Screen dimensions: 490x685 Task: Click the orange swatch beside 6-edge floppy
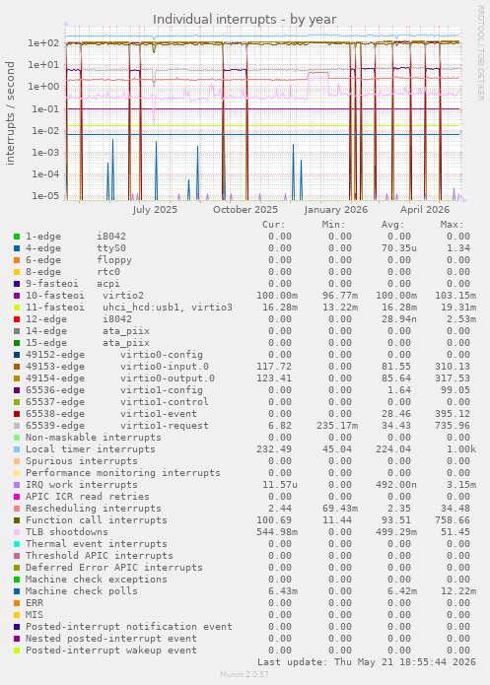[17, 260]
